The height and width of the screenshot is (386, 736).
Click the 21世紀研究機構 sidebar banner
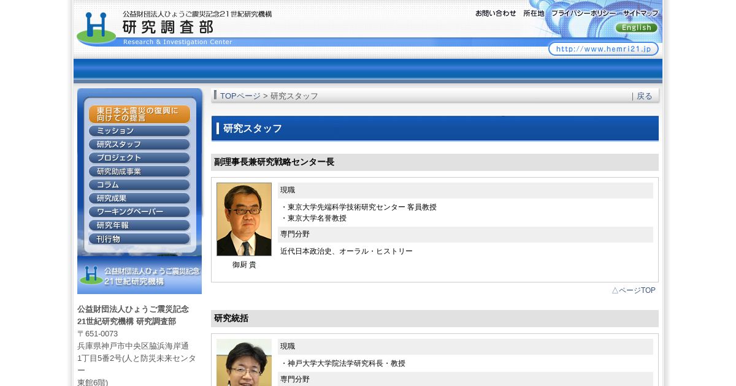pyautogui.click(x=139, y=275)
